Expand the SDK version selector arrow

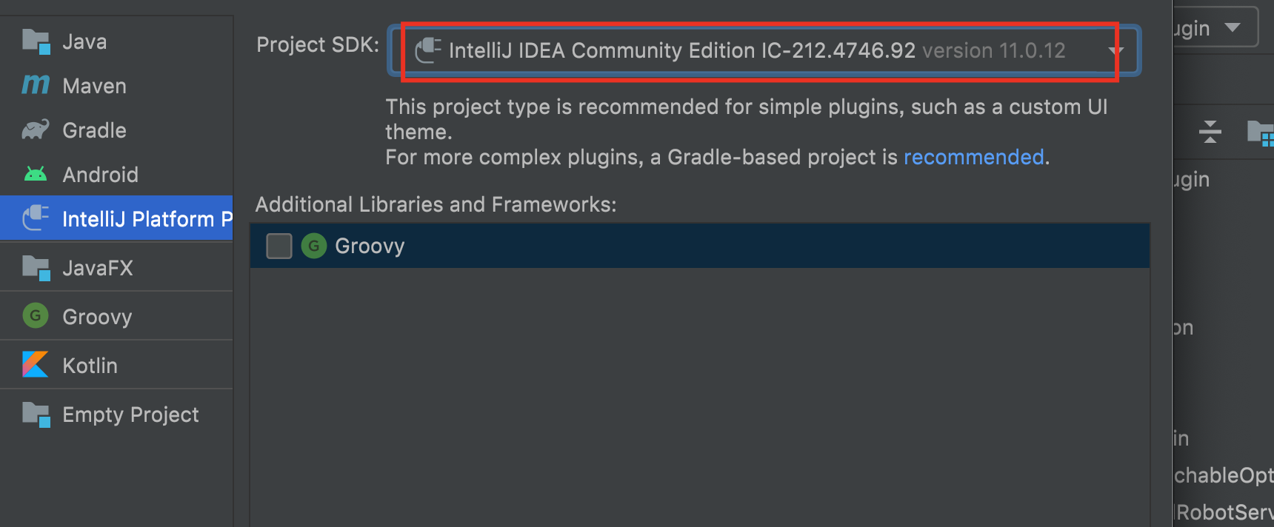1114,50
